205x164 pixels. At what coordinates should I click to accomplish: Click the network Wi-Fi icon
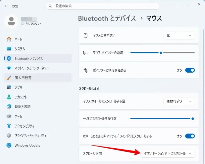pyautogui.click(x=9, y=68)
